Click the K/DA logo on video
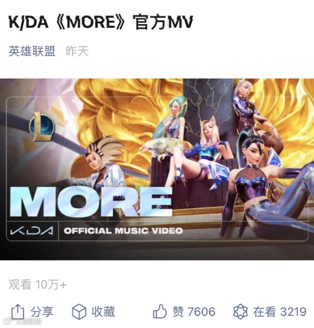This screenshot has height=328, width=314. [x=32, y=231]
